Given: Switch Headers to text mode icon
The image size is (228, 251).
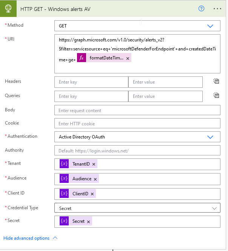Looking at the screenshot, I should point(216,81).
